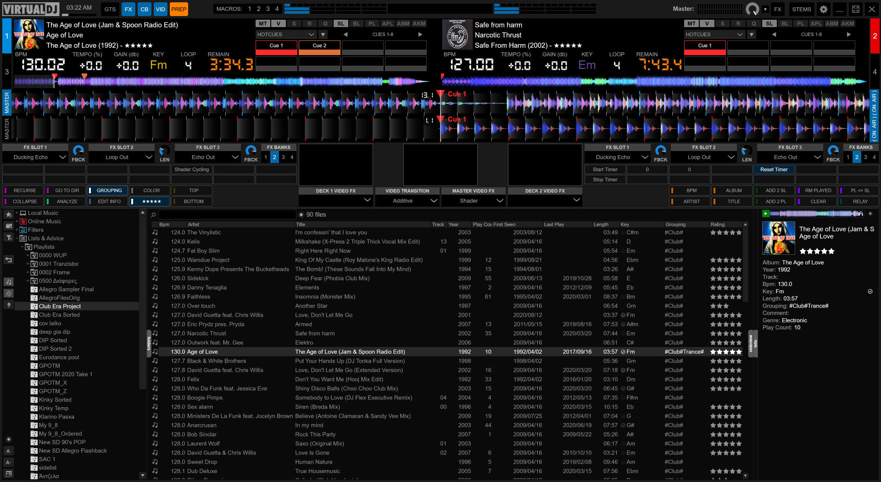Screen dimensions: 881x482
Task: Click the browser zoom window icon at sidebar bottom
Action: coord(8,473)
